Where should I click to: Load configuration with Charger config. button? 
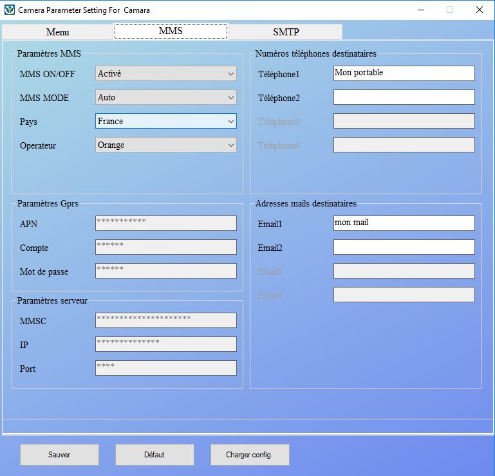(x=250, y=455)
